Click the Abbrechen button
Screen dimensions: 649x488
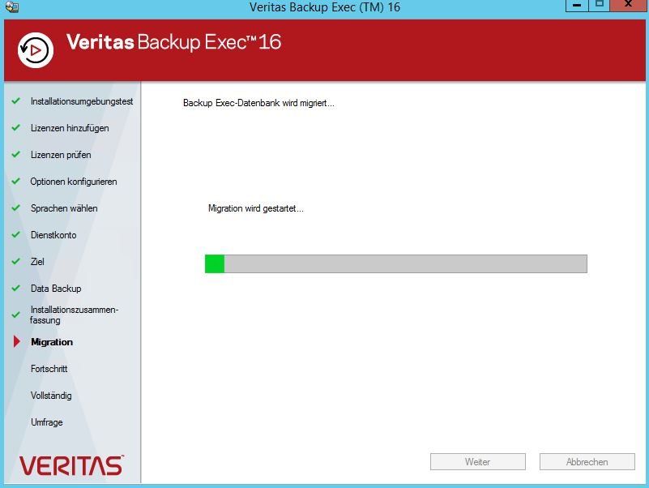click(587, 462)
